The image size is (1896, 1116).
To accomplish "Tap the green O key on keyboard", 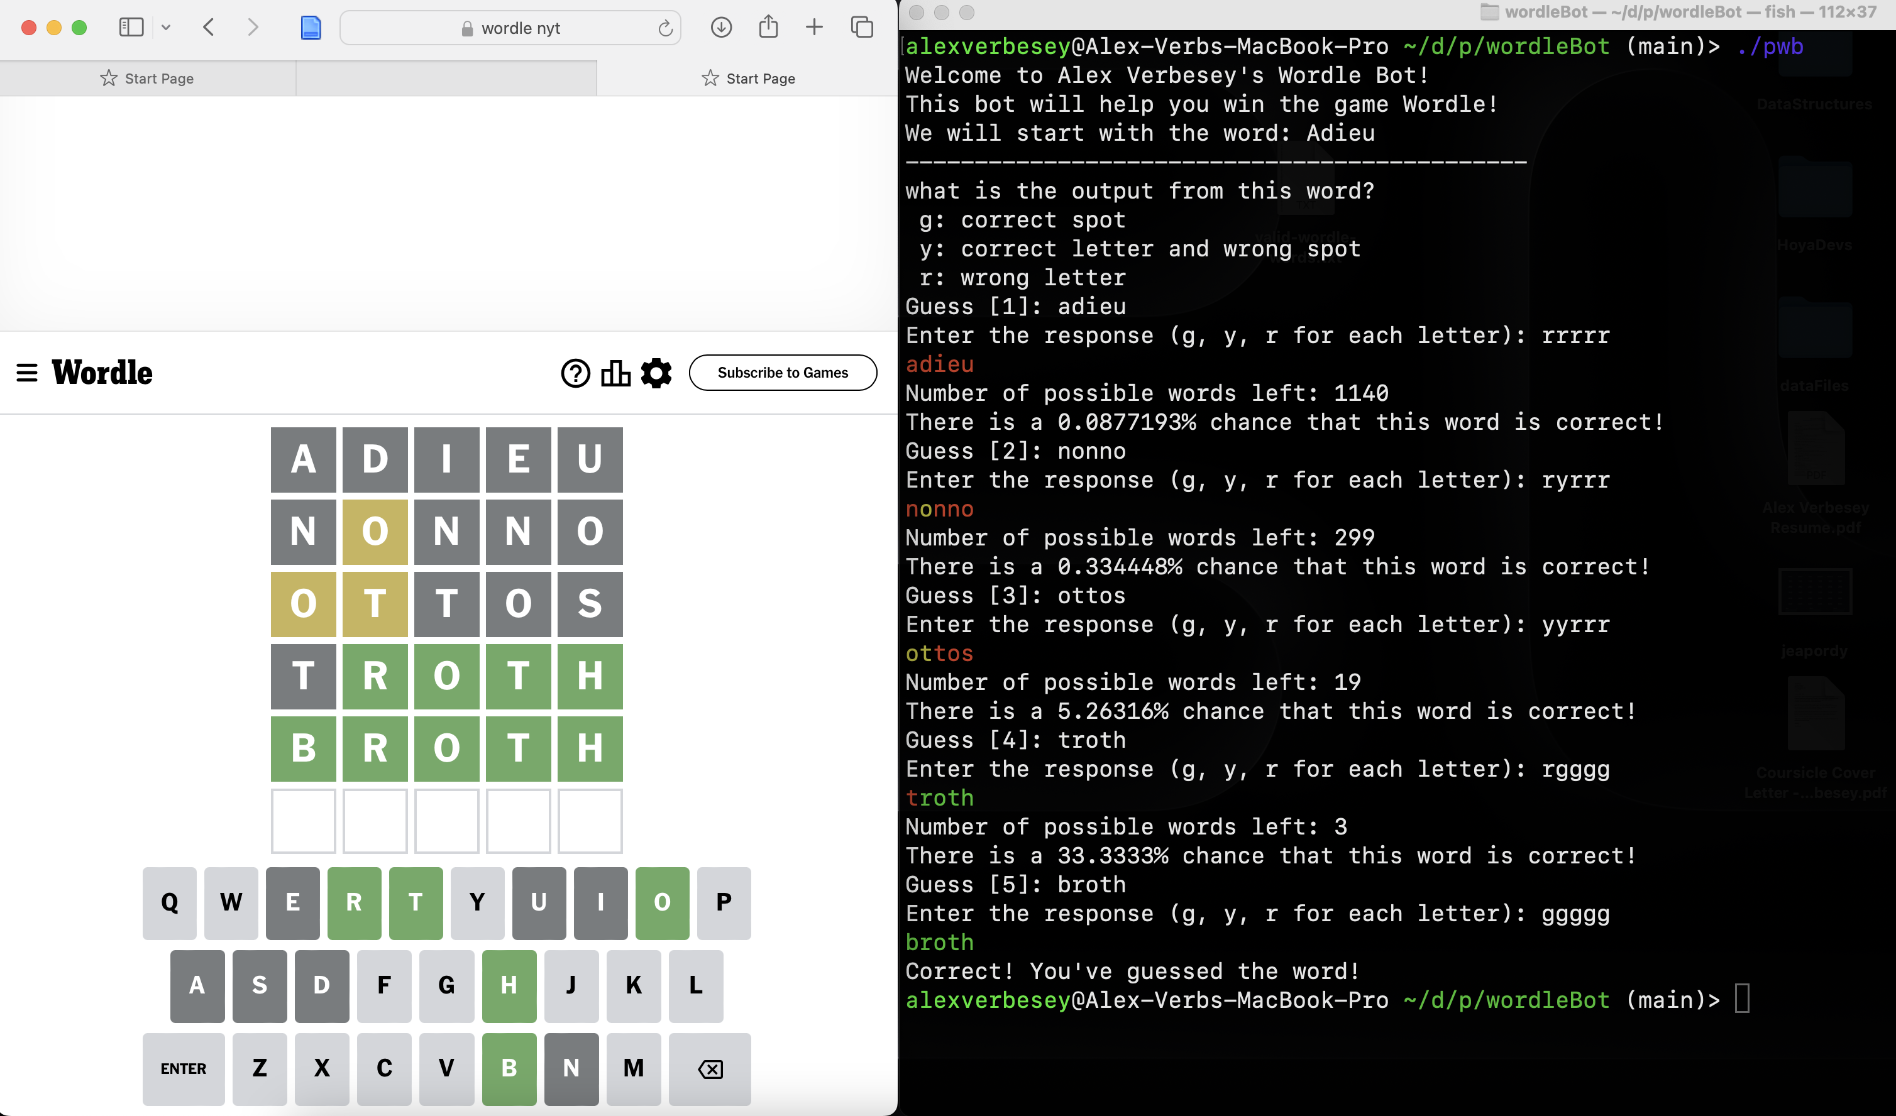I will point(662,902).
